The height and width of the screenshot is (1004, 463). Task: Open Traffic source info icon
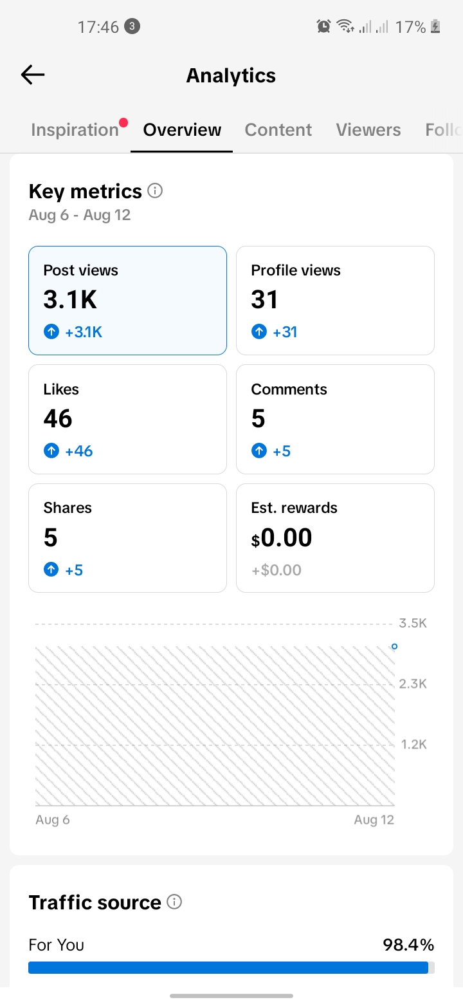174,902
